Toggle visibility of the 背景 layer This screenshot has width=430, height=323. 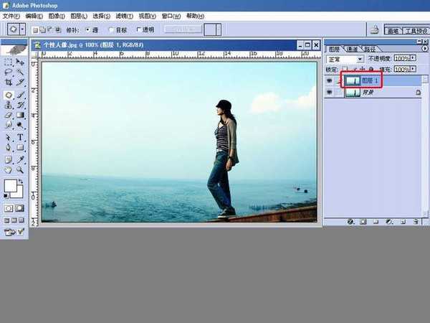pyautogui.click(x=329, y=93)
